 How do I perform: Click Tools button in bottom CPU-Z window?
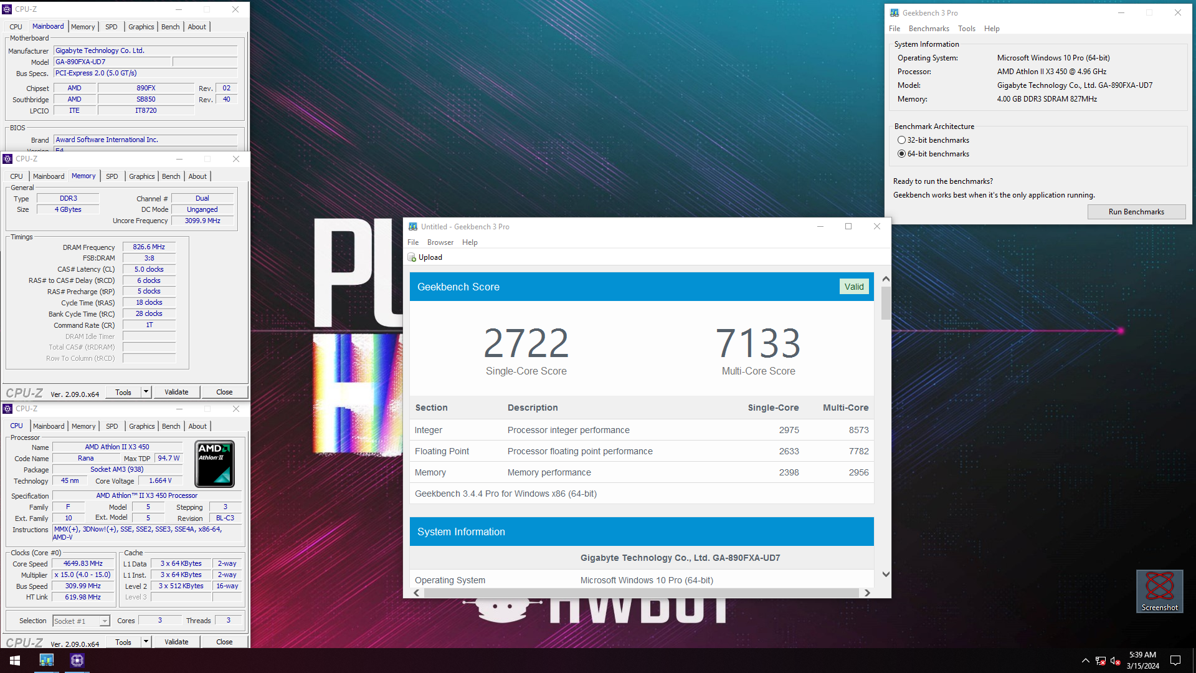pyautogui.click(x=123, y=642)
